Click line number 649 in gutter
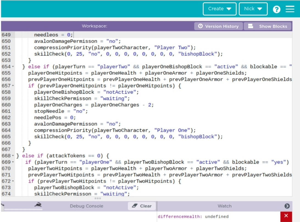This screenshot has width=300, height=222. 6,35
